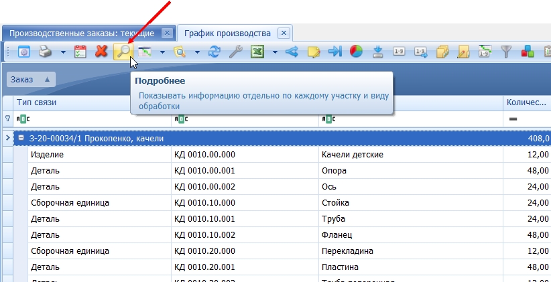Click the printer icon in toolbar
Viewport: 551px width, 282px height.
(x=45, y=52)
